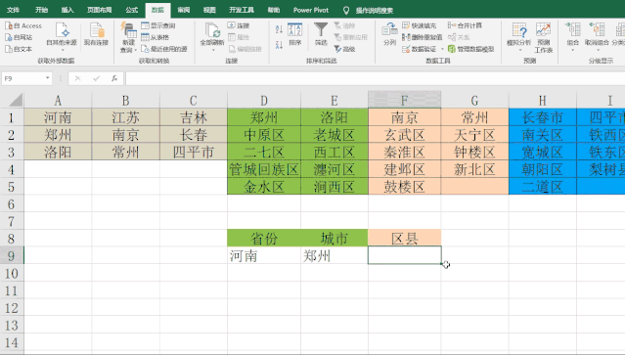This screenshot has height=355, width=625.
Task: Toggle the 筛选 filter funnel
Action: (x=321, y=34)
